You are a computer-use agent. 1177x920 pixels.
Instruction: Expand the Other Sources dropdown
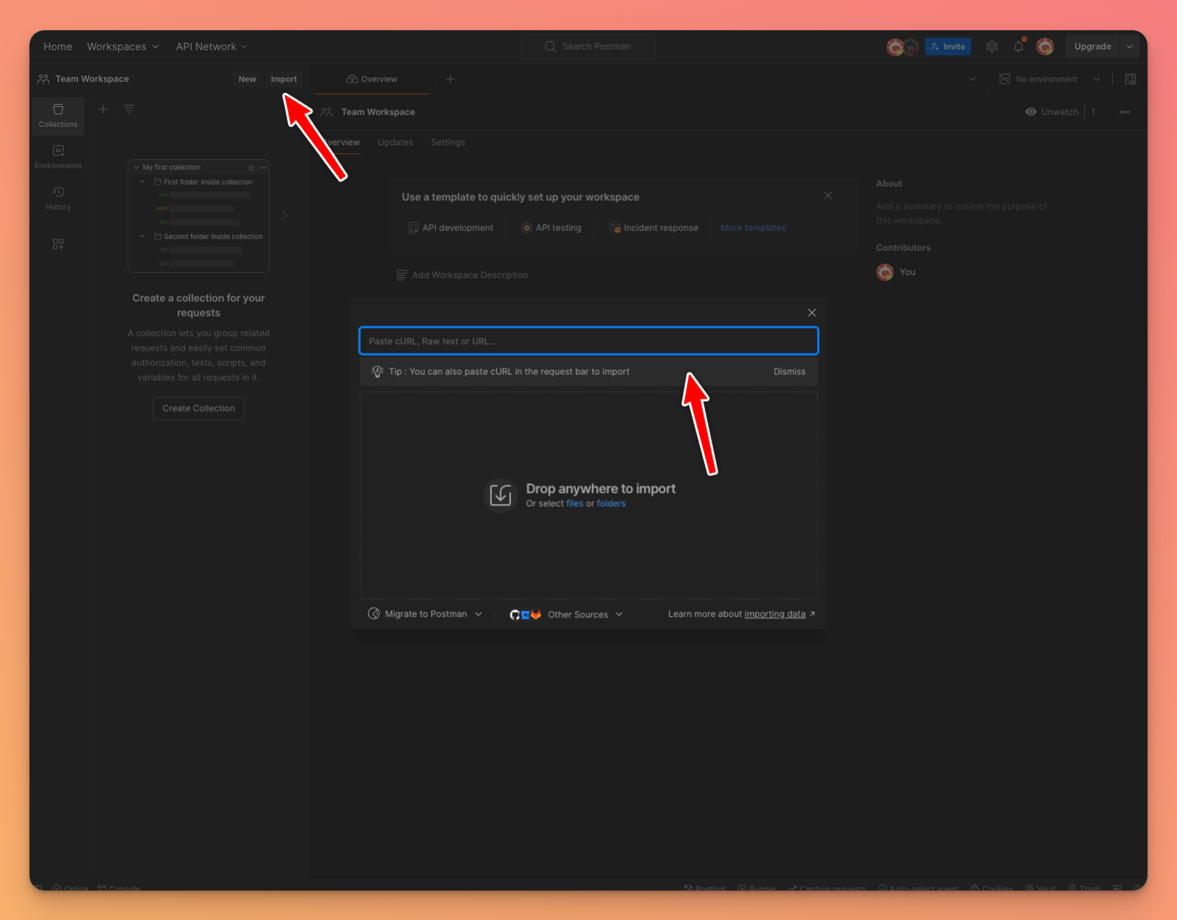[566, 615]
